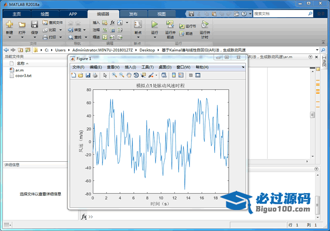Click the forward navigation arrow in address bar
Screen dimensions: 330x231
tap(13, 50)
